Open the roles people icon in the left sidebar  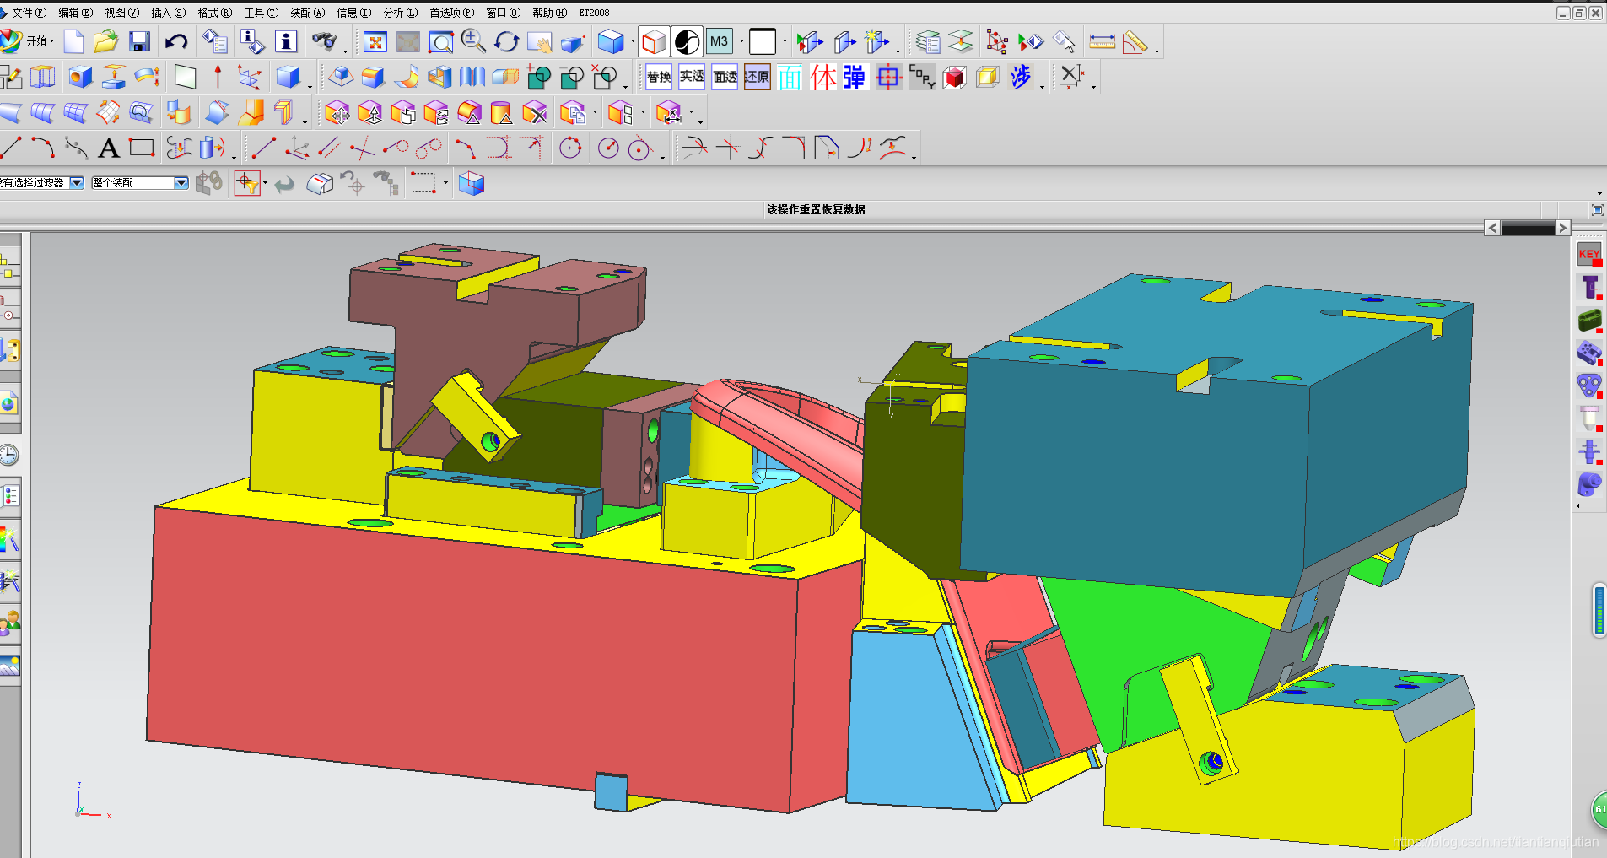[9, 623]
